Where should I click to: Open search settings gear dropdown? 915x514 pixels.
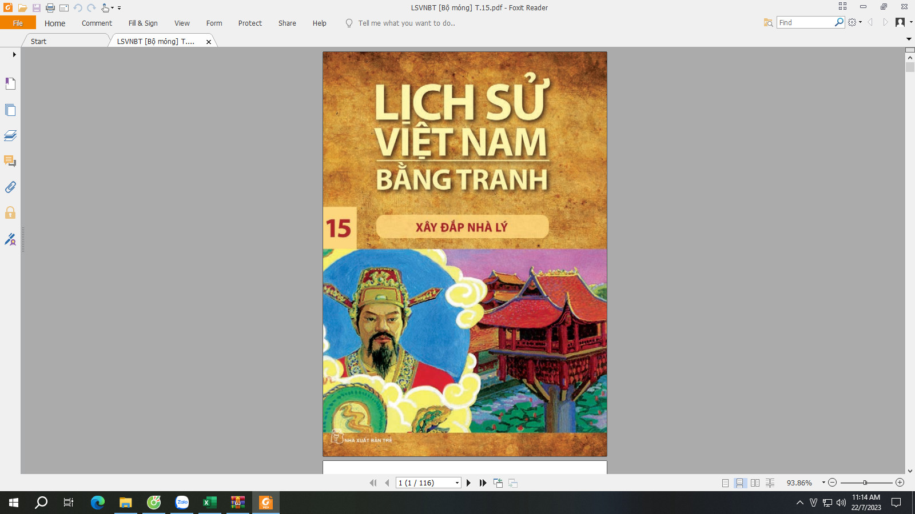click(855, 22)
